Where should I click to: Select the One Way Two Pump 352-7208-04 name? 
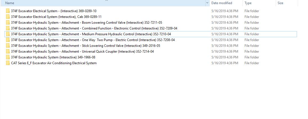point(93,40)
